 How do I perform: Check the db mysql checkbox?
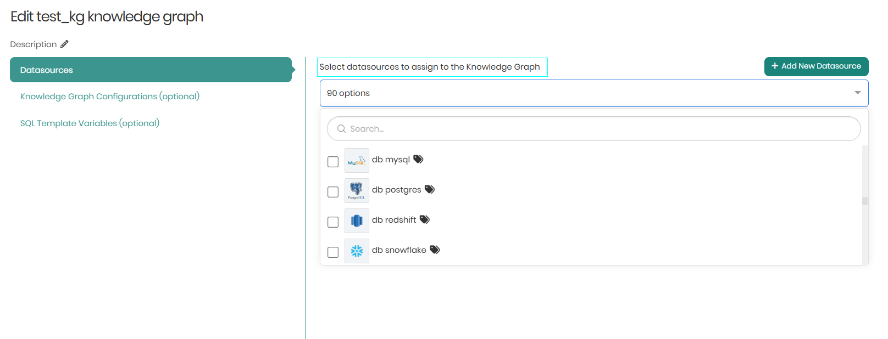333,162
